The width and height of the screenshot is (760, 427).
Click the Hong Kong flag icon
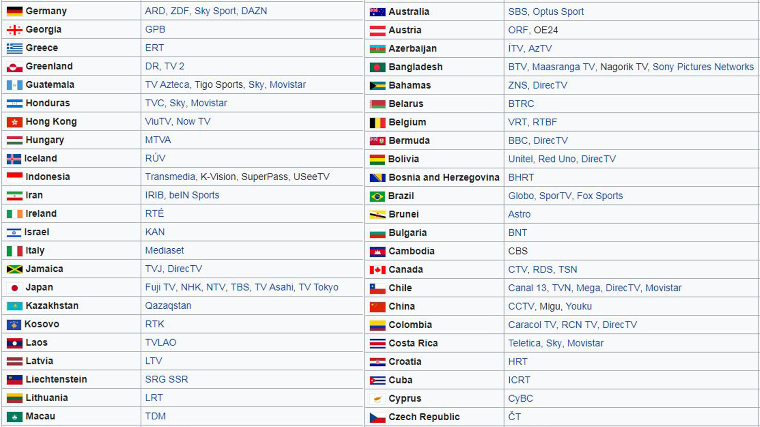[14, 122]
